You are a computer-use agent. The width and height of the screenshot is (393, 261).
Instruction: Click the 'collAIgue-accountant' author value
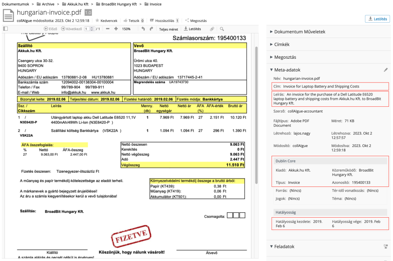(305, 111)
